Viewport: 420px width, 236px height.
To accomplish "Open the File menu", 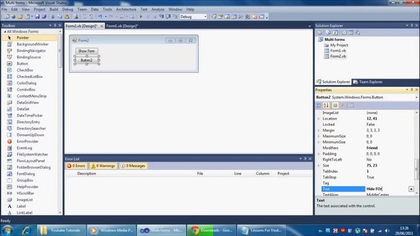I will click(5, 9).
